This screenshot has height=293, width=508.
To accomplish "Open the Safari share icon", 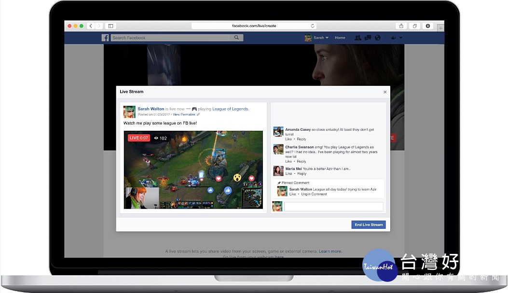I will coord(401,26).
